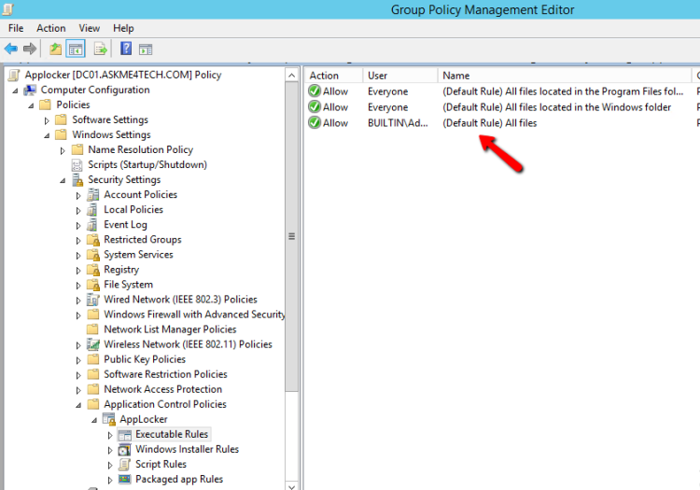The width and height of the screenshot is (700, 490).
Task: Click the Back arrow toolbar icon
Action: pyautogui.click(x=11, y=49)
